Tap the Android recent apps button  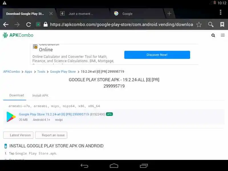pos(144,166)
